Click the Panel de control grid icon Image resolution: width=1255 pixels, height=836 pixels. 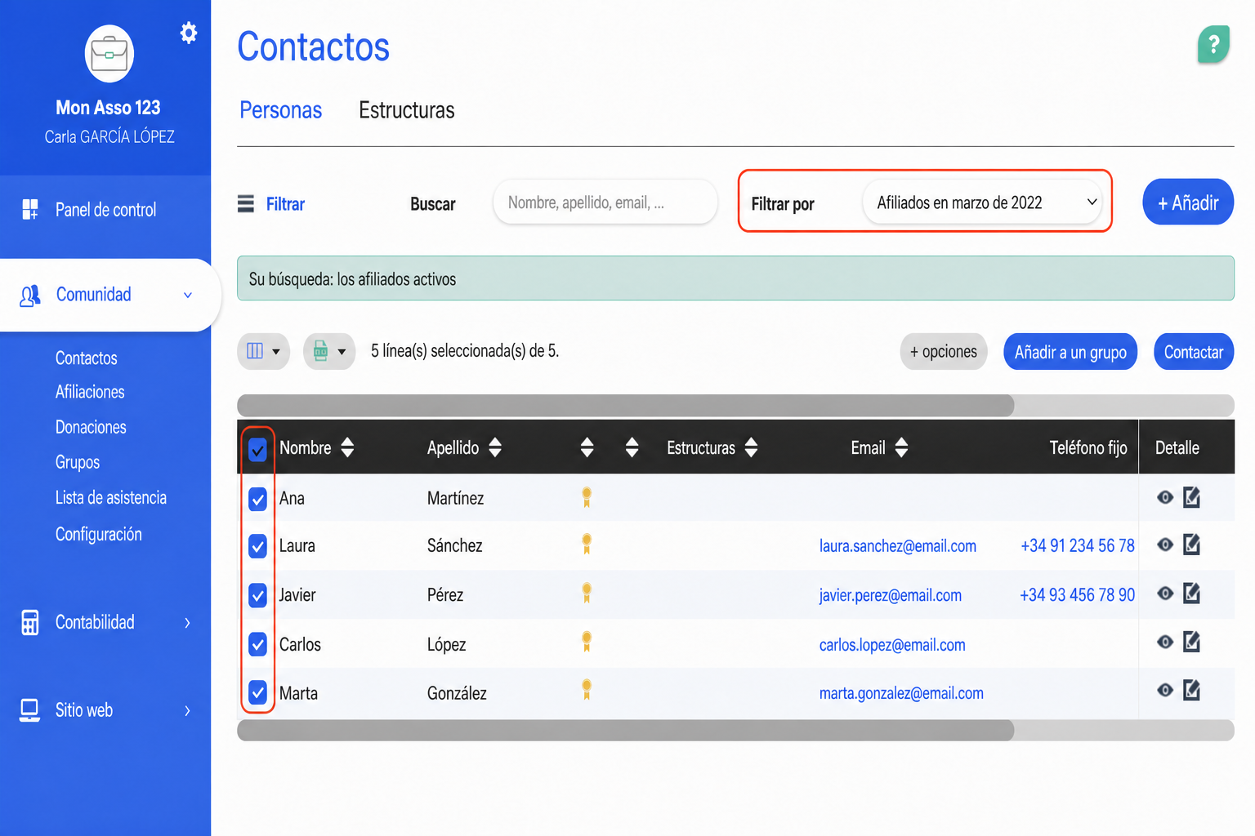[x=30, y=210]
